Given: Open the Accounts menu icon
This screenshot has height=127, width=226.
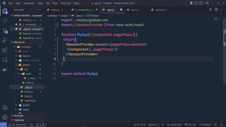Looking at the screenshot, I should [x=5, y=108].
